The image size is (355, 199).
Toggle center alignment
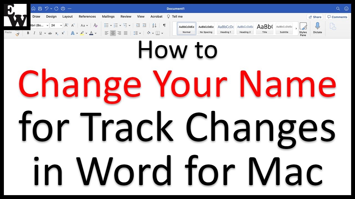click(x=113, y=33)
